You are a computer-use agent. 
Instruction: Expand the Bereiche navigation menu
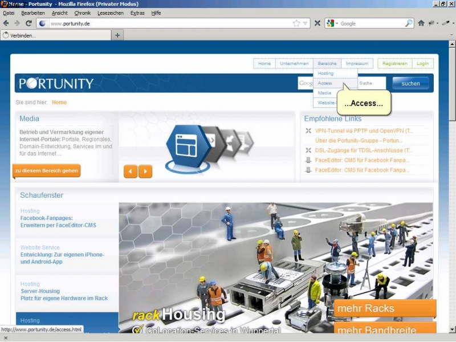(x=327, y=63)
